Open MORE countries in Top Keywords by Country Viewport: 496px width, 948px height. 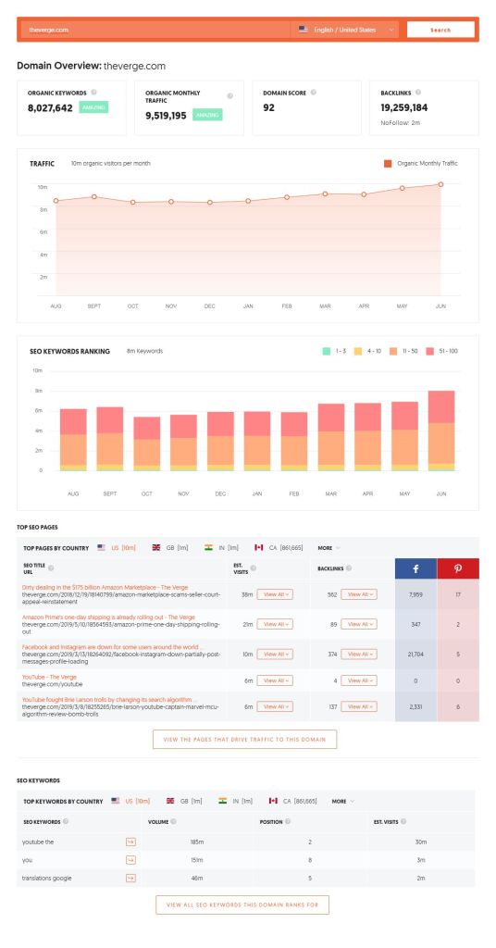pyautogui.click(x=342, y=801)
